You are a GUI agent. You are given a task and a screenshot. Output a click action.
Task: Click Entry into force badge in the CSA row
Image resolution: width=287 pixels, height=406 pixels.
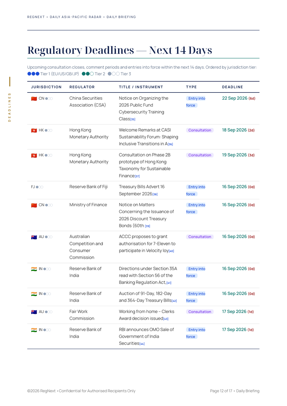196,102
